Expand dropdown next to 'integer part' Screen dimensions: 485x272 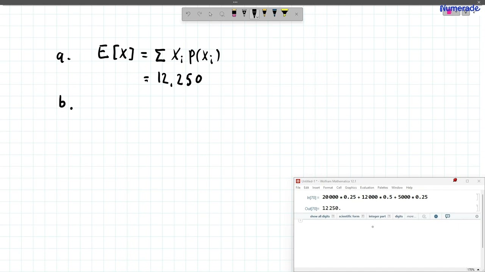tap(389, 216)
